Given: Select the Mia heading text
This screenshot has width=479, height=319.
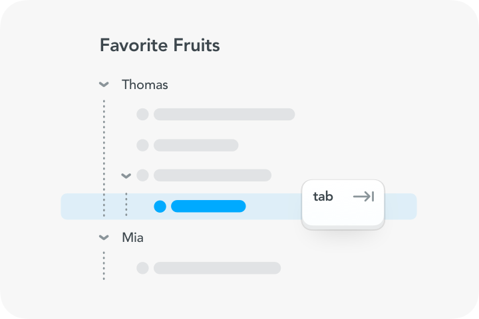Looking at the screenshot, I should (132, 237).
